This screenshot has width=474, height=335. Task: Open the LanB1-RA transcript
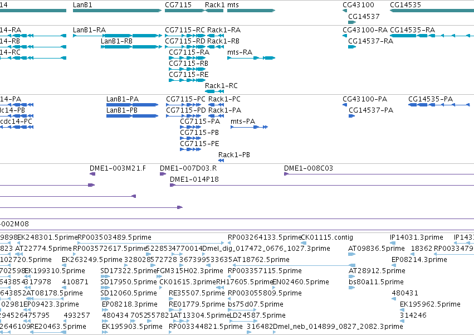[118, 36]
